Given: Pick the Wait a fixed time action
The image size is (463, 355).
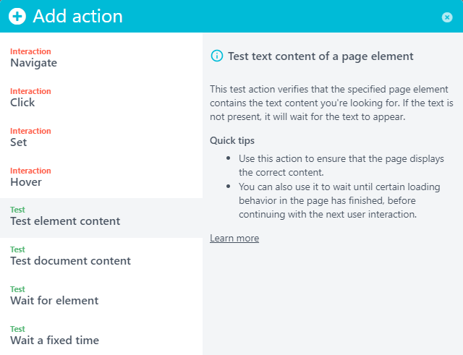Looking at the screenshot, I should [54, 341].
